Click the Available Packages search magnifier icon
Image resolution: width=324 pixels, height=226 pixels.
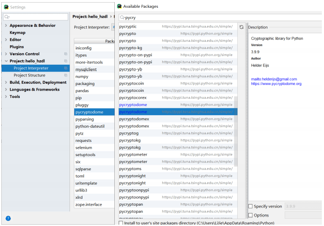(123, 18)
